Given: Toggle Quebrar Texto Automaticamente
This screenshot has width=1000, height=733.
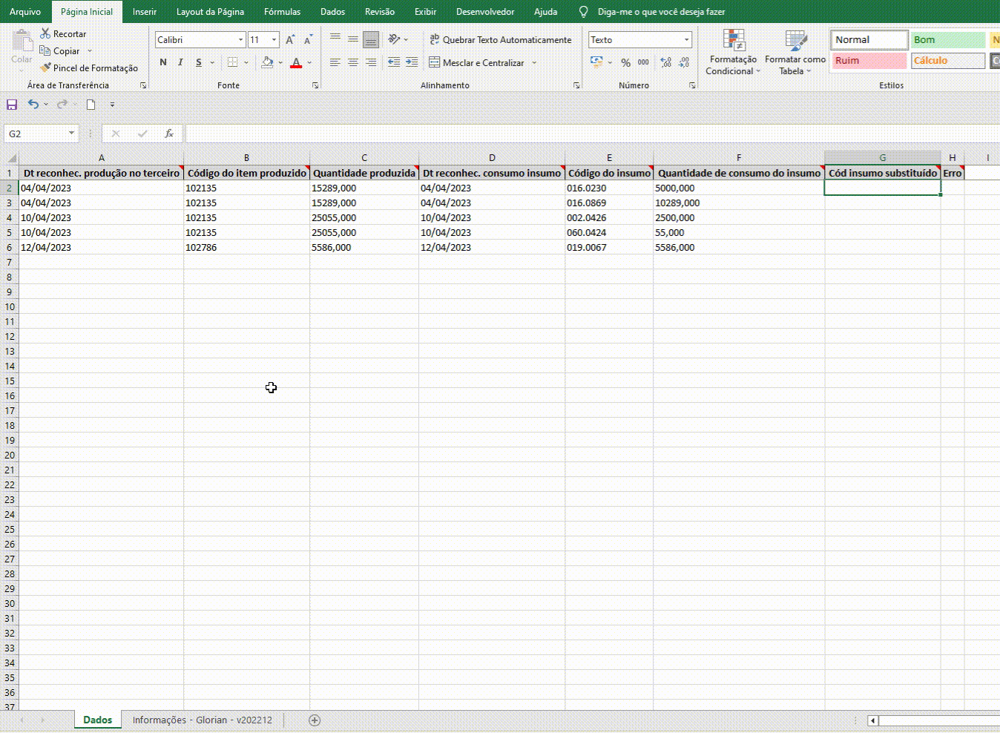Looking at the screenshot, I should [500, 40].
